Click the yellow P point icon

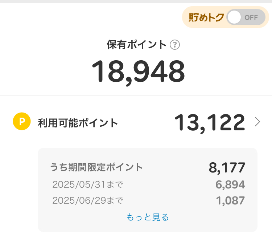coord(22,121)
